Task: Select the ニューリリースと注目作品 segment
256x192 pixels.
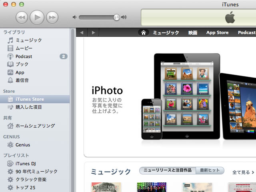Action: pyautogui.click(x=168, y=170)
